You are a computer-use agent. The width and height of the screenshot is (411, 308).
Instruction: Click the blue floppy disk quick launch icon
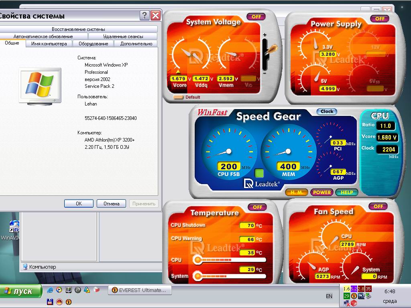pos(50,302)
